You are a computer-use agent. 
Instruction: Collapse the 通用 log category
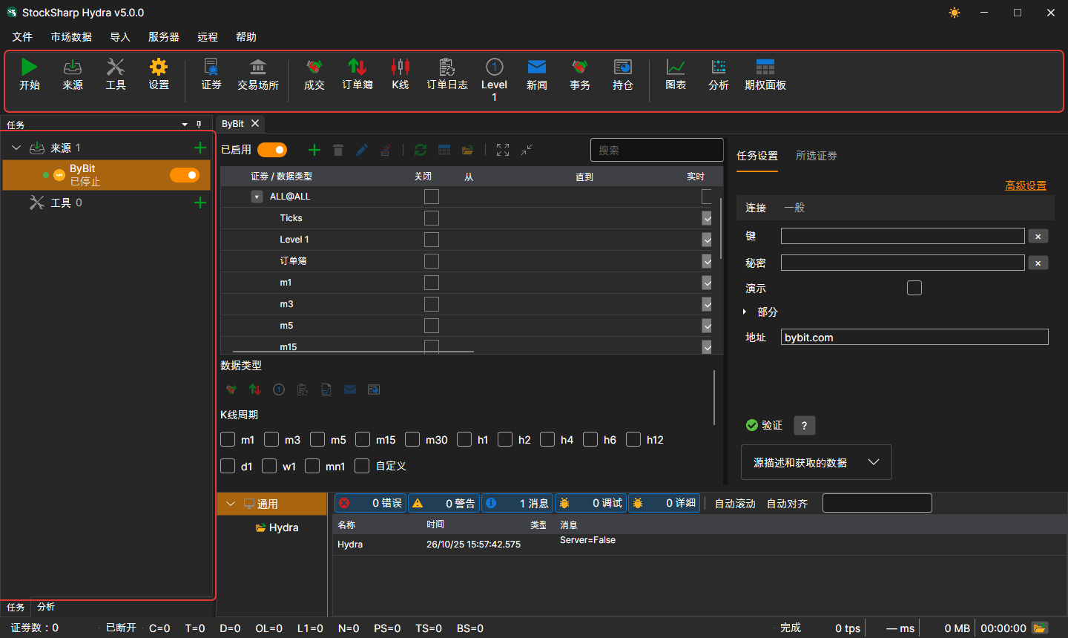231,504
